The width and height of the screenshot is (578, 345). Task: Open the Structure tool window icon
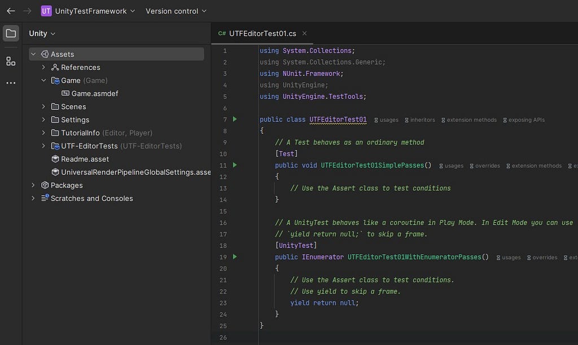pos(11,61)
